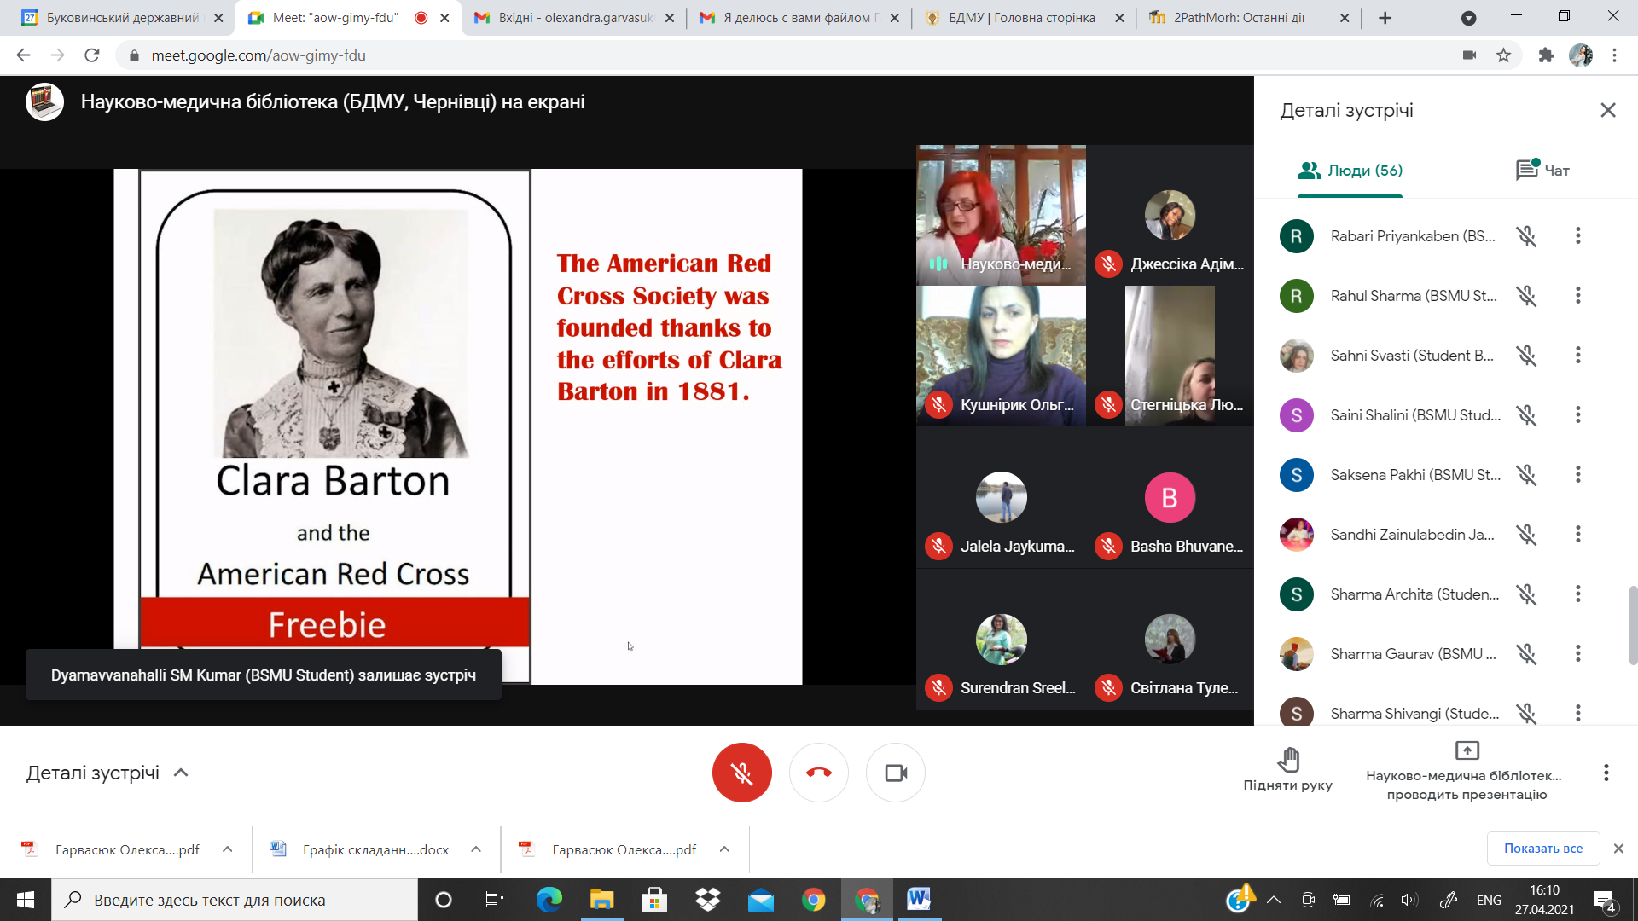Open options for Rahul Sharma

click(x=1577, y=296)
